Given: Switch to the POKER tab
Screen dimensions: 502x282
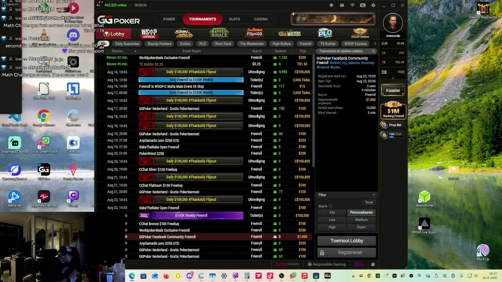Looking at the screenshot, I should click(169, 19).
